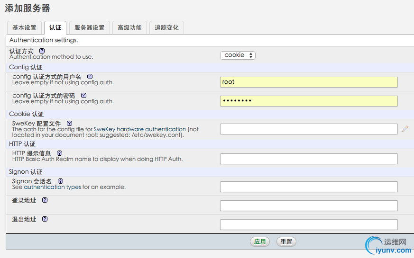Switch to the 基本设置 tab
The width and height of the screenshot is (414, 258).
click(24, 27)
